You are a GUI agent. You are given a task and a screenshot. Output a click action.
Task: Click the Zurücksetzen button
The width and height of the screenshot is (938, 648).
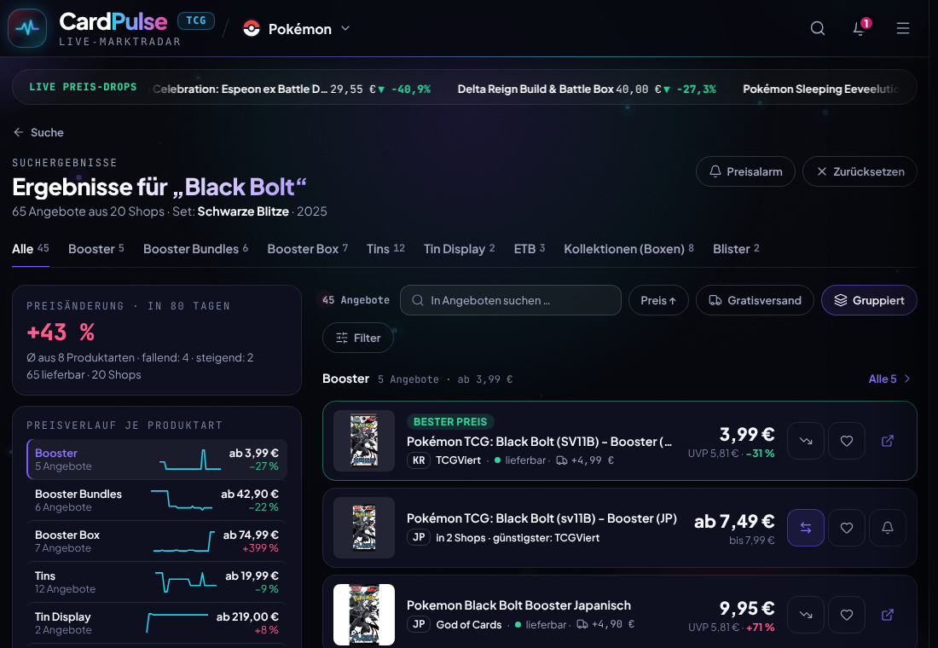pyautogui.click(x=860, y=171)
